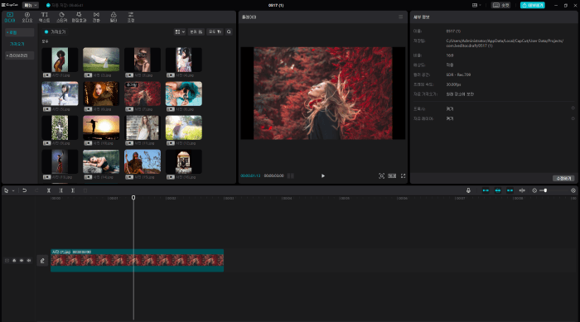The height and width of the screenshot is (322, 580).
Task: Open the Effects tab with sparkle icon
Action: click(x=79, y=17)
